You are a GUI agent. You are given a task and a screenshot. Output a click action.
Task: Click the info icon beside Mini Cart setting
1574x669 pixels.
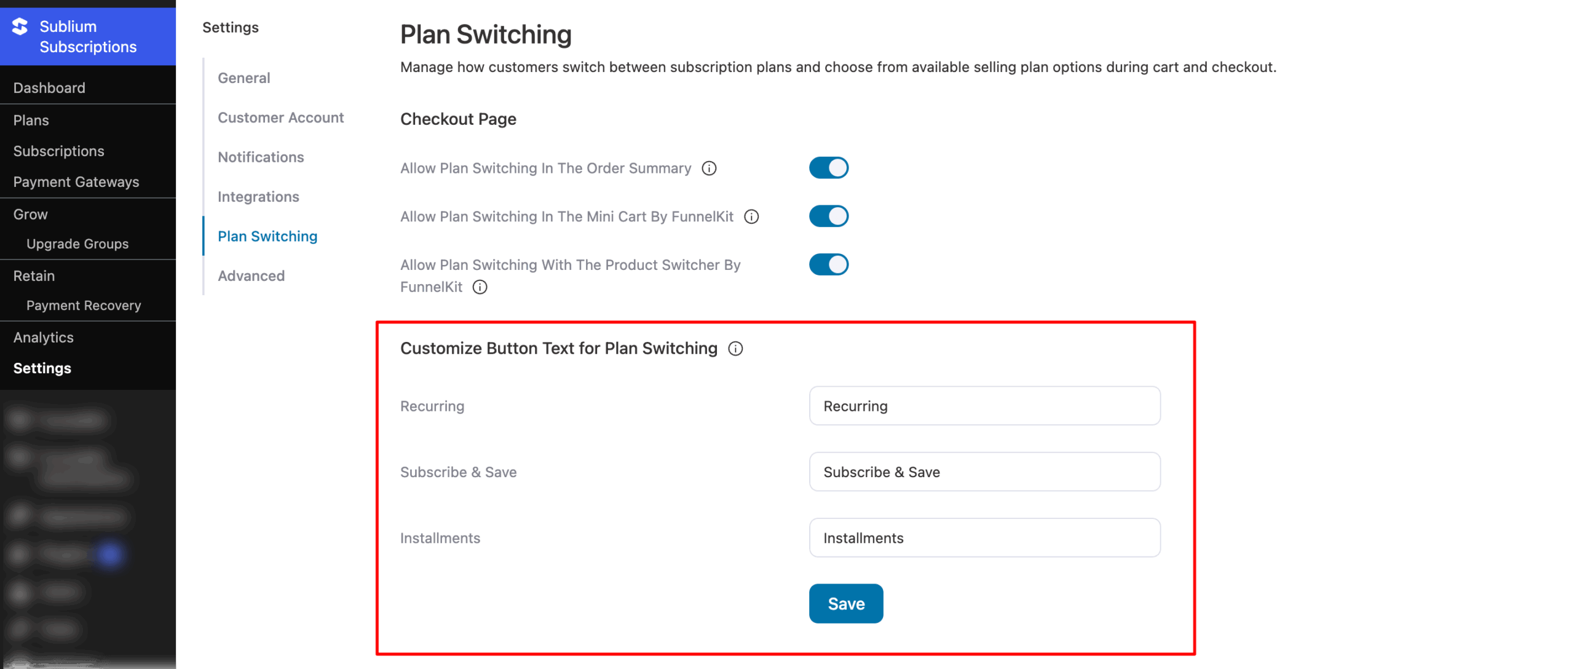click(x=751, y=216)
